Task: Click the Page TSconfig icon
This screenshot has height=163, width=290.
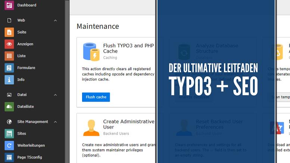Action: click(x=9, y=157)
